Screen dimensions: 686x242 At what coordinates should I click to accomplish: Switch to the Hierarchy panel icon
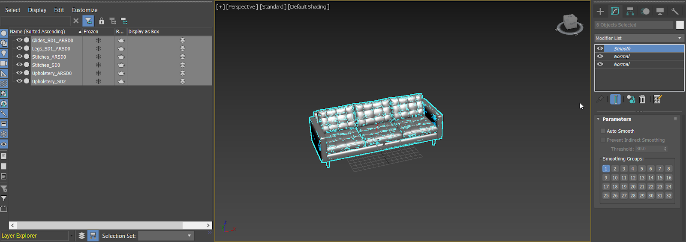pyautogui.click(x=630, y=12)
